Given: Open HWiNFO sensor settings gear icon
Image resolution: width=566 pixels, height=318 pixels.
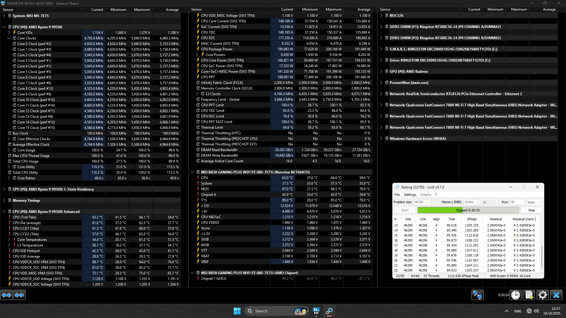Looking at the screenshot, I should coord(542,295).
